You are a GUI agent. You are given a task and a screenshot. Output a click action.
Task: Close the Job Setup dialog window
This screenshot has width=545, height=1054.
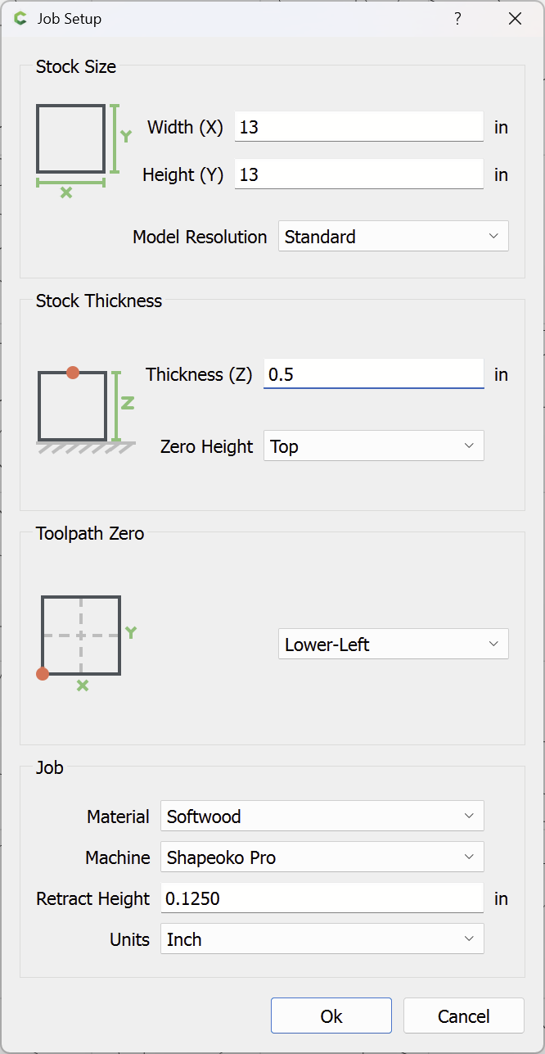(515, 19)
